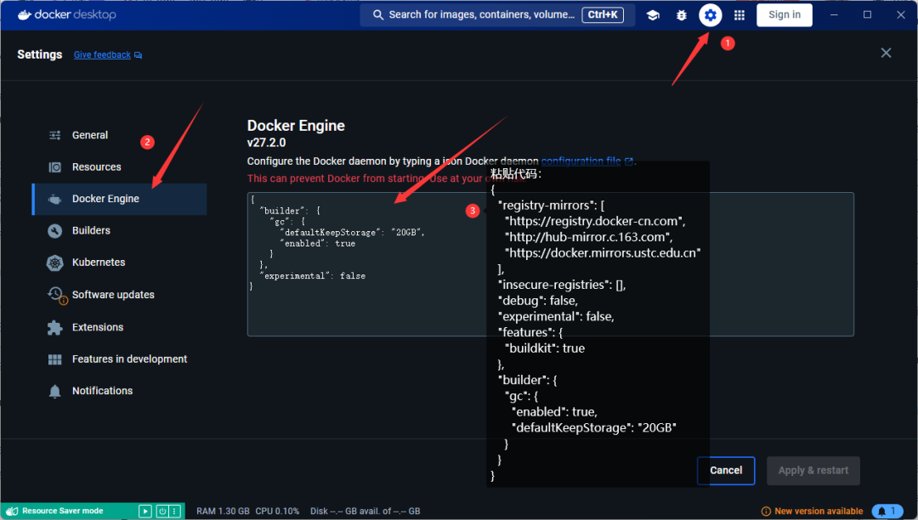Click the Notifications bell icon in sidebar
This screenshot has width=918, height=520.
tap(55, 392)
